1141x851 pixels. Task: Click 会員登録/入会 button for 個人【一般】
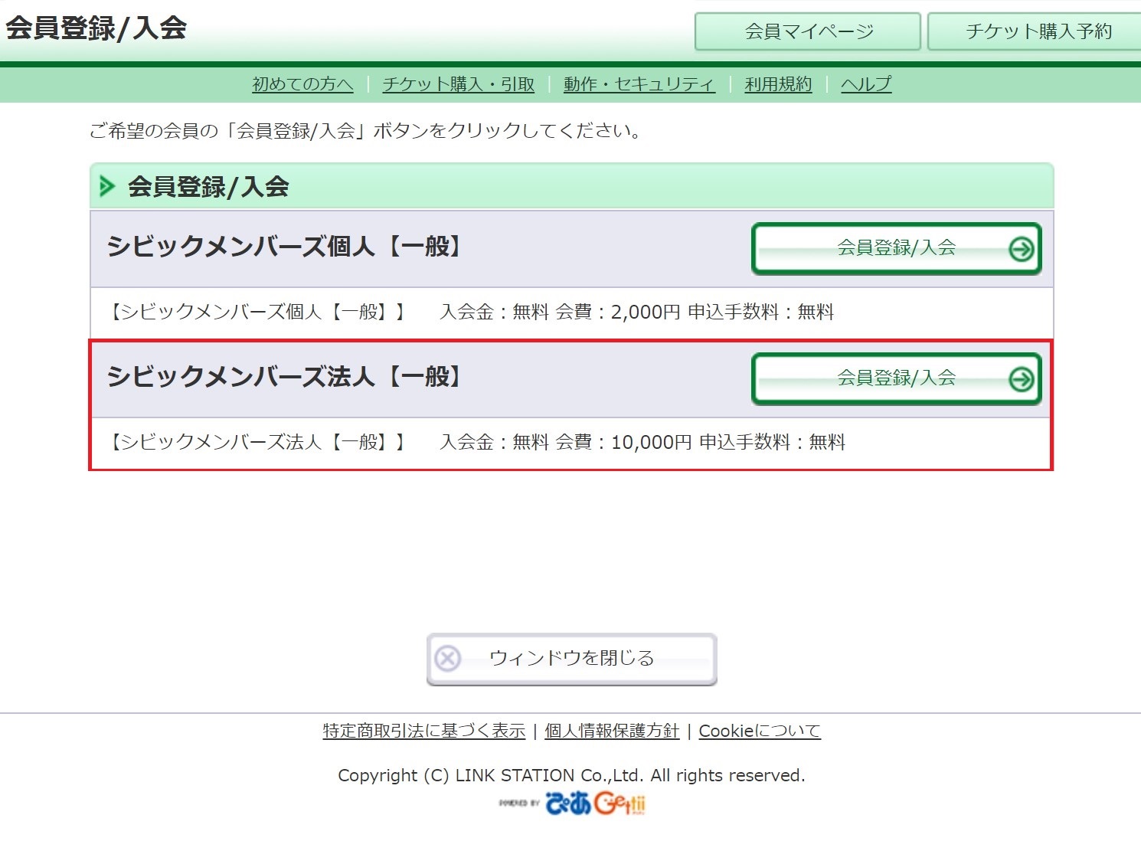897,248
